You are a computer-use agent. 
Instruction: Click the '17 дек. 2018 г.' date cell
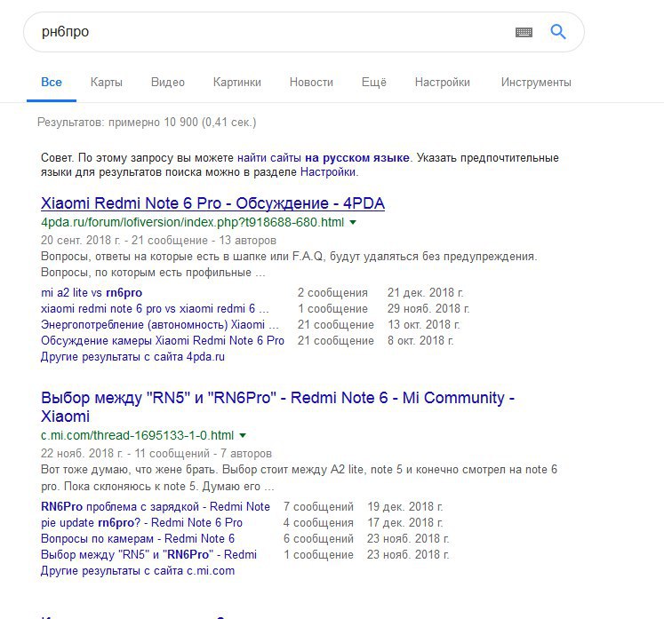(x=404, y=523)
